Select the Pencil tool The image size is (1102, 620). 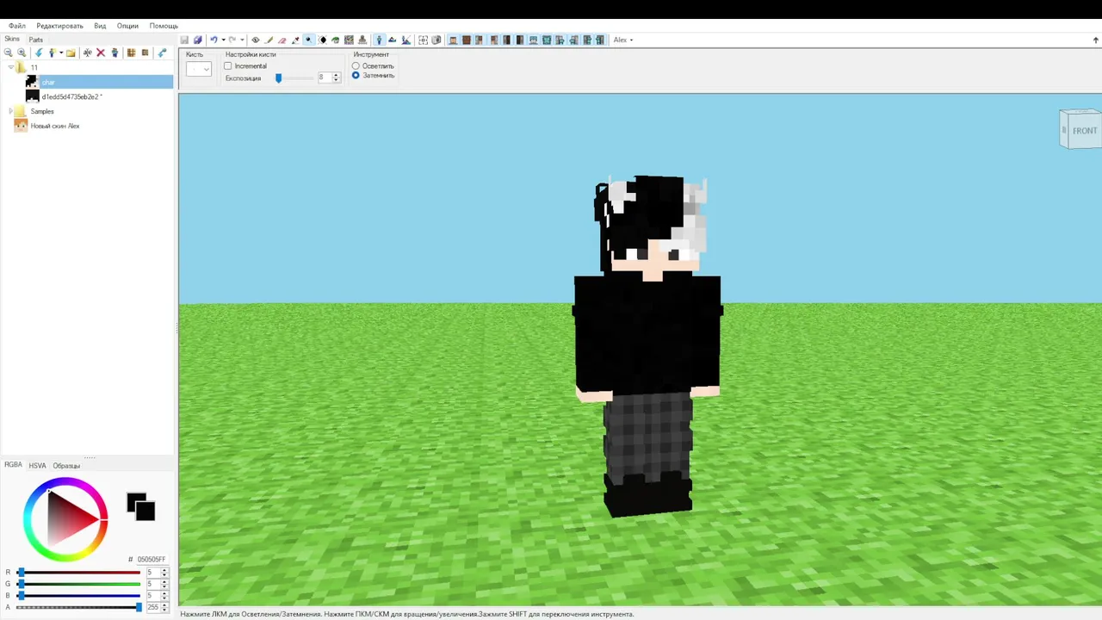tap(269, 40)
